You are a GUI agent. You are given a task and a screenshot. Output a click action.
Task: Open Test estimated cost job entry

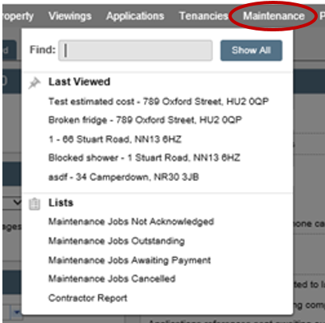pos(158,101)
